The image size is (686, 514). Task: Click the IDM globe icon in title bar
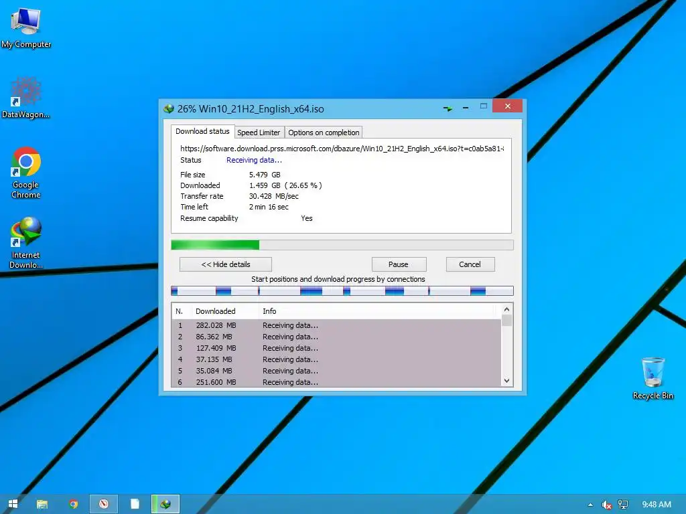tap(168, 109)
